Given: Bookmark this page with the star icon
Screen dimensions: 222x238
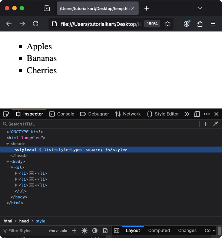Looking at the screenshot, I should tap(168, 24).
